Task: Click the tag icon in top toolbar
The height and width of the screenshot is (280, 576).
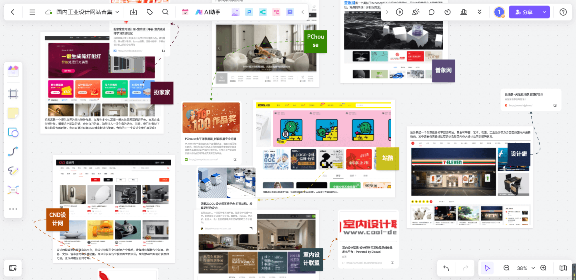Action: point(150,12)
